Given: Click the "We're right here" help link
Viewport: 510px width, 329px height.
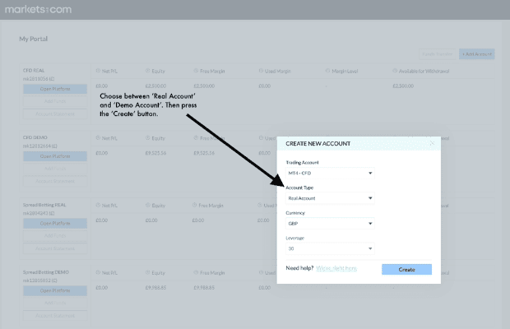Looking at the screenshot, I should [x=338, y=269].
